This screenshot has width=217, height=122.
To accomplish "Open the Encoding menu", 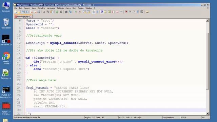I will pos(41,8).
